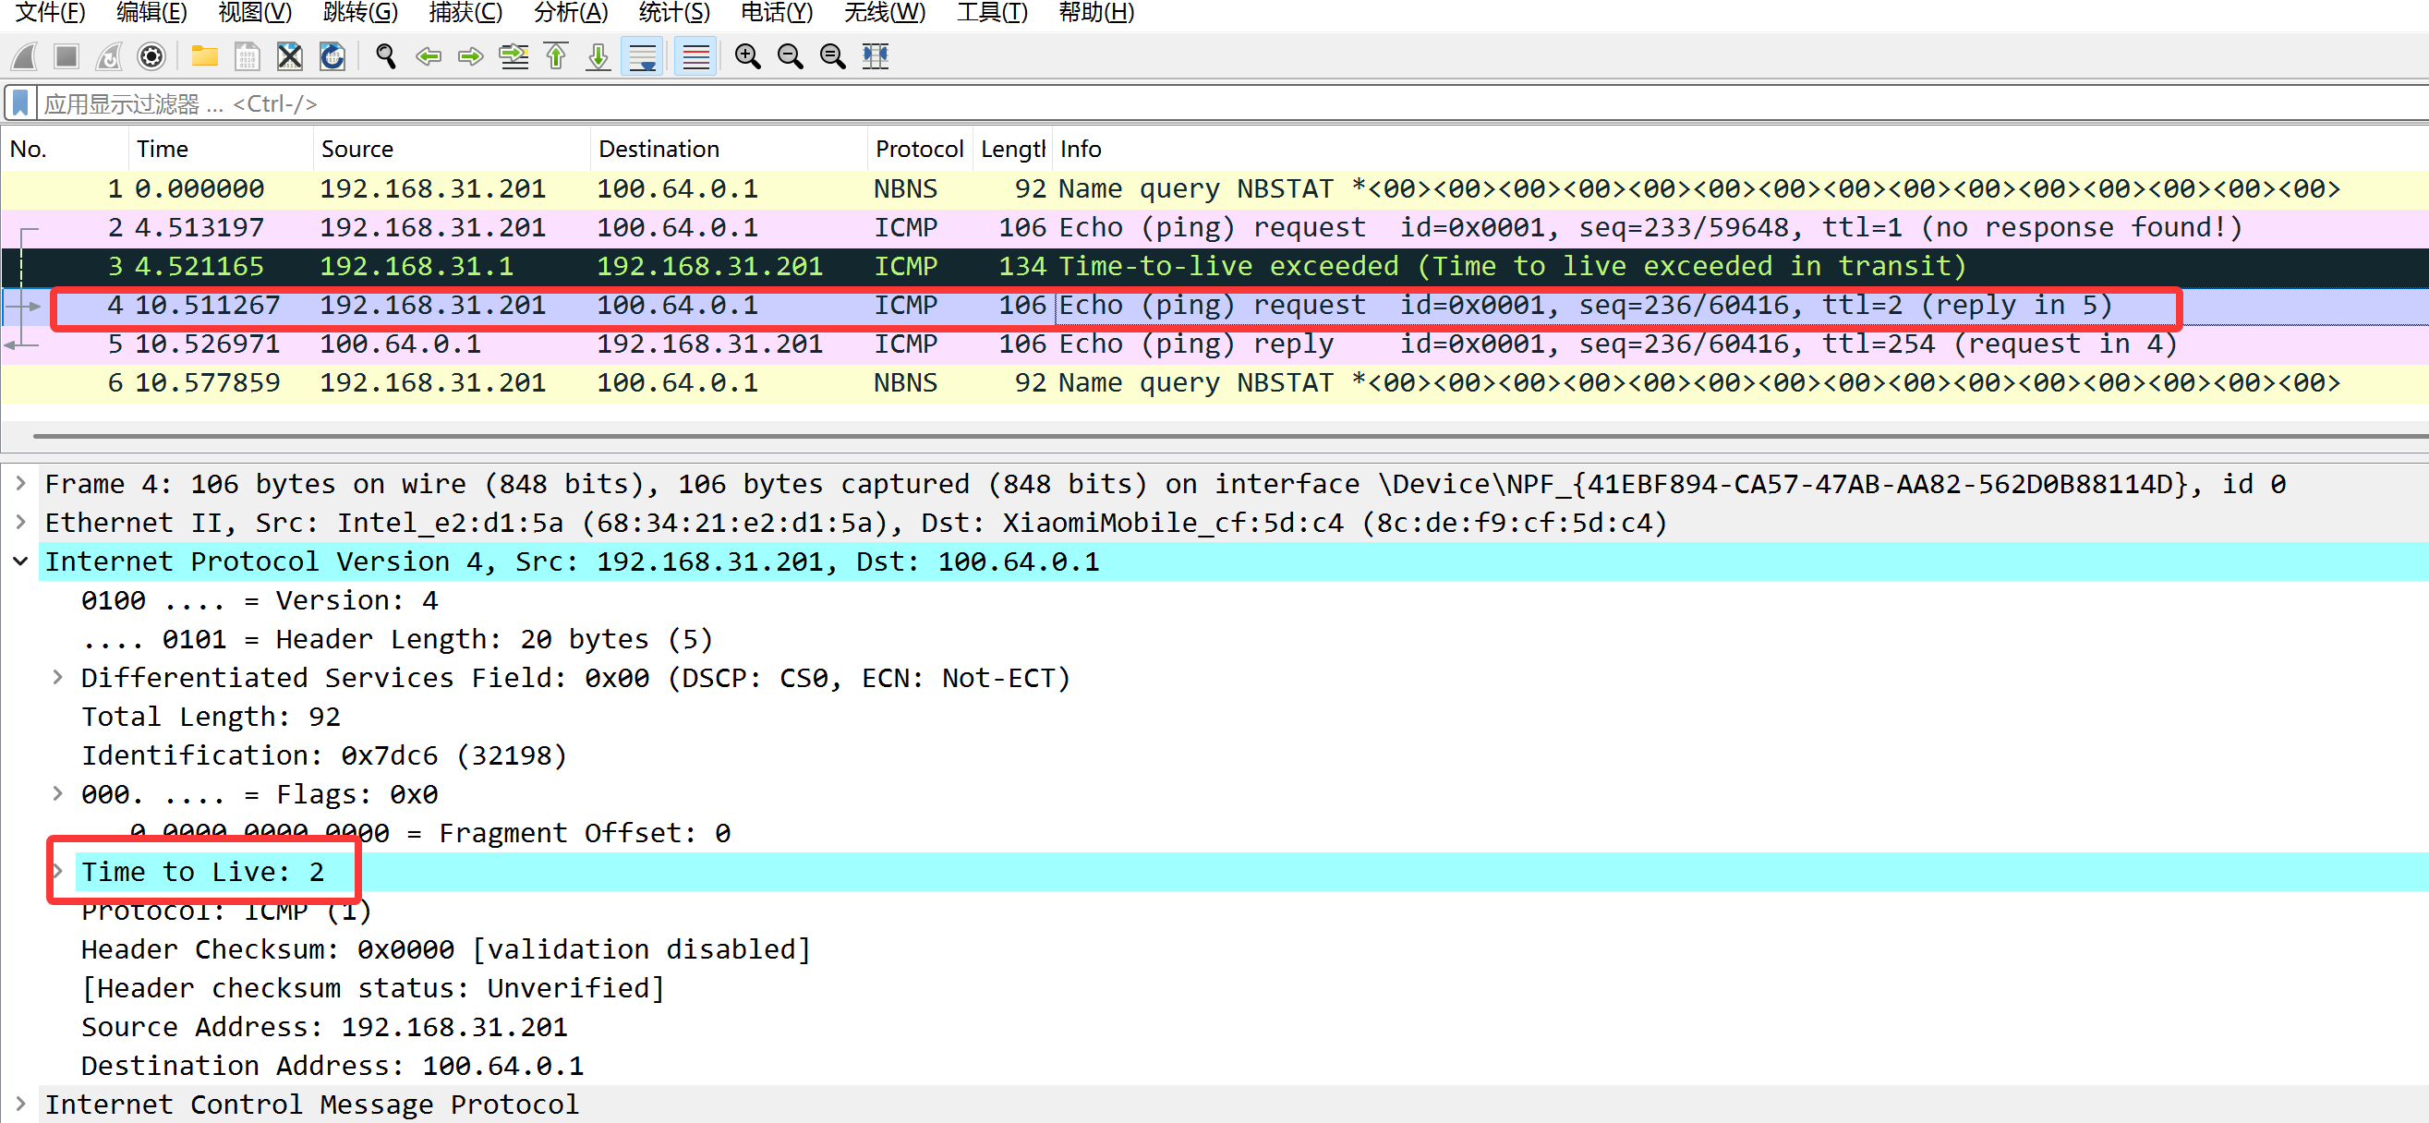Click the open capture file folder icon
Image resolution: width=2429 pixels, height=1123 pixels.
pyautogui.click(x=204, y=56)
